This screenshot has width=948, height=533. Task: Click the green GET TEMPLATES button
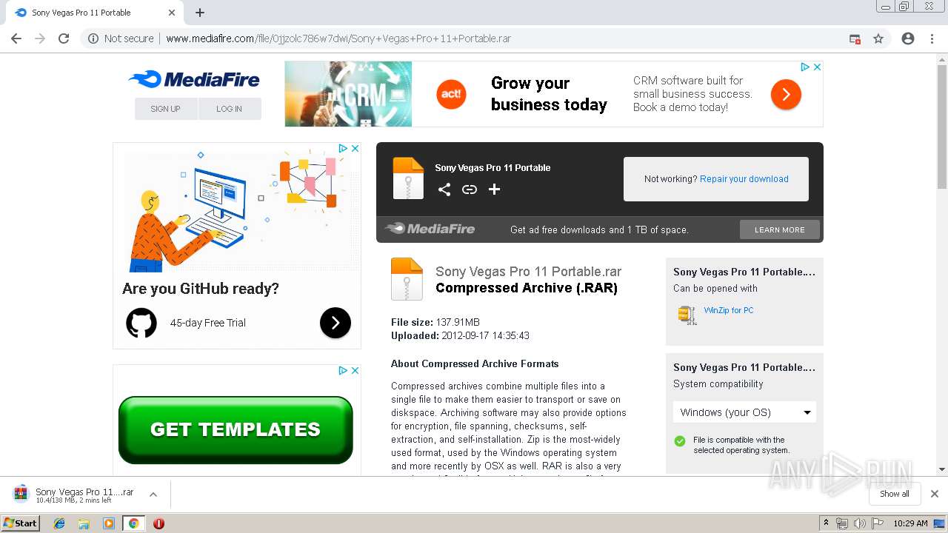tap(236, 430)
